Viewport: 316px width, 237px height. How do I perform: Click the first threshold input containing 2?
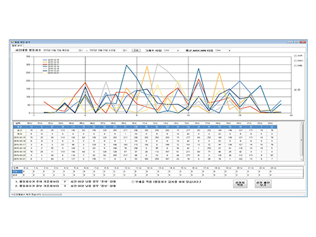coord(64,181)
